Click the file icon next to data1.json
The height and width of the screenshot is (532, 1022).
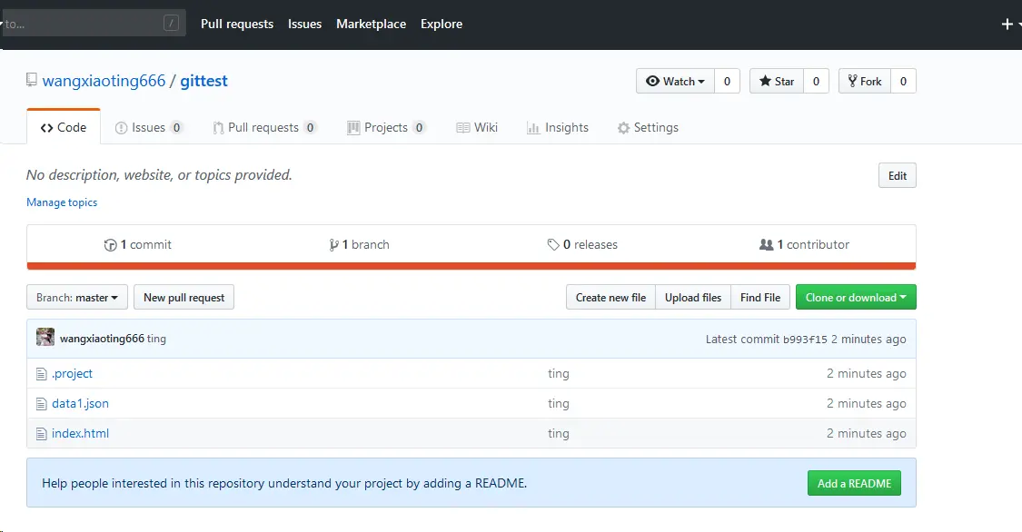[x=41, y=404]
